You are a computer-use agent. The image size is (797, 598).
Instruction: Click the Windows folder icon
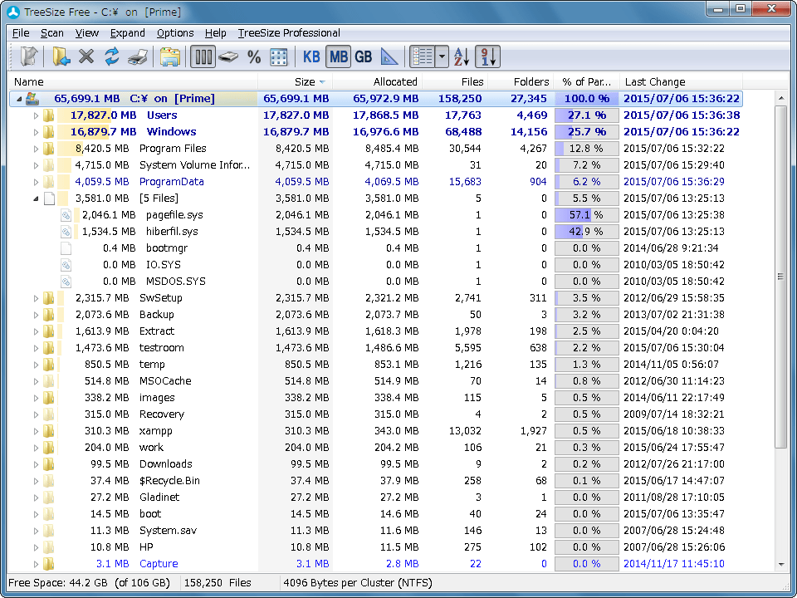click(x=48, y=132)
